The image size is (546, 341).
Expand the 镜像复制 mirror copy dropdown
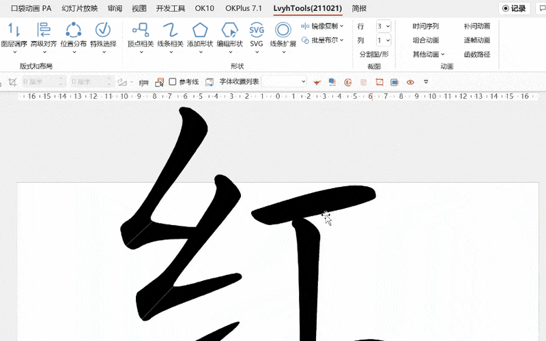tap(323, 26)
